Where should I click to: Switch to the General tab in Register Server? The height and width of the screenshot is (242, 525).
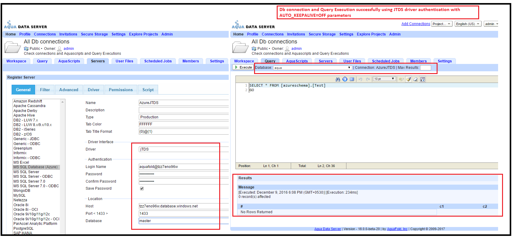click(23, 90)
